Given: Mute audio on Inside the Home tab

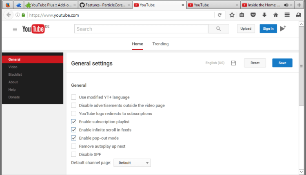Looking at the screenshot, I should pyautogui.click(x=286, y=5).
